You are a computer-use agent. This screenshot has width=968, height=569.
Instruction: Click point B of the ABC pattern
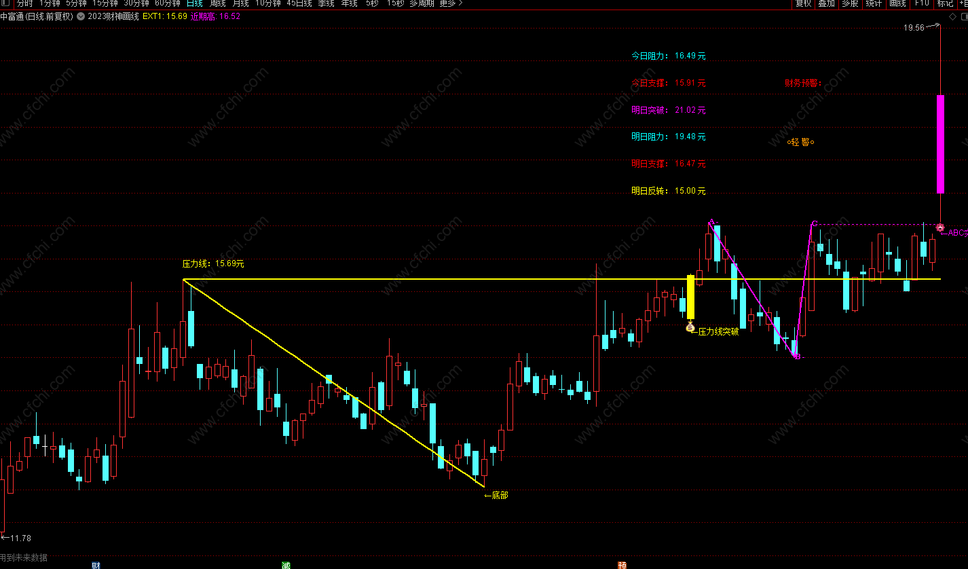798,356
